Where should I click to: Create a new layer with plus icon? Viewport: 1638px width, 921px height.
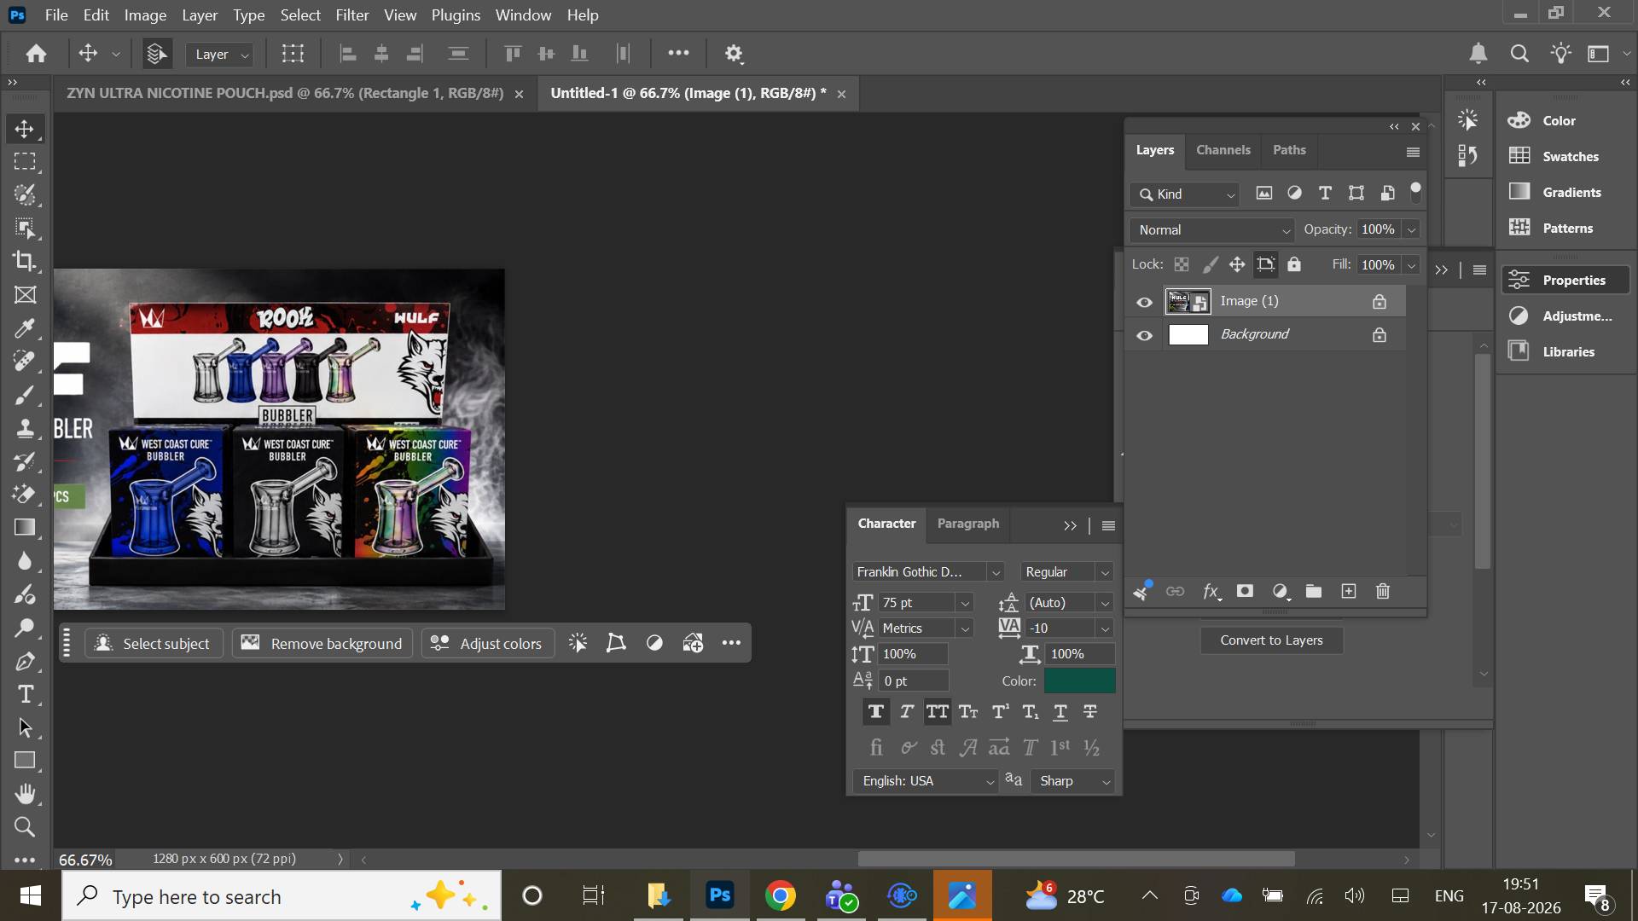(1348, 591)
